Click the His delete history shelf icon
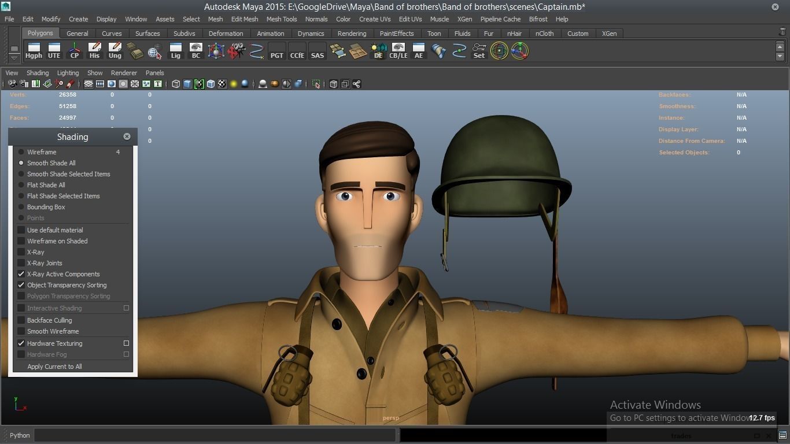The height and width of the screenshot is (444, 790). (x=94, y=51)
